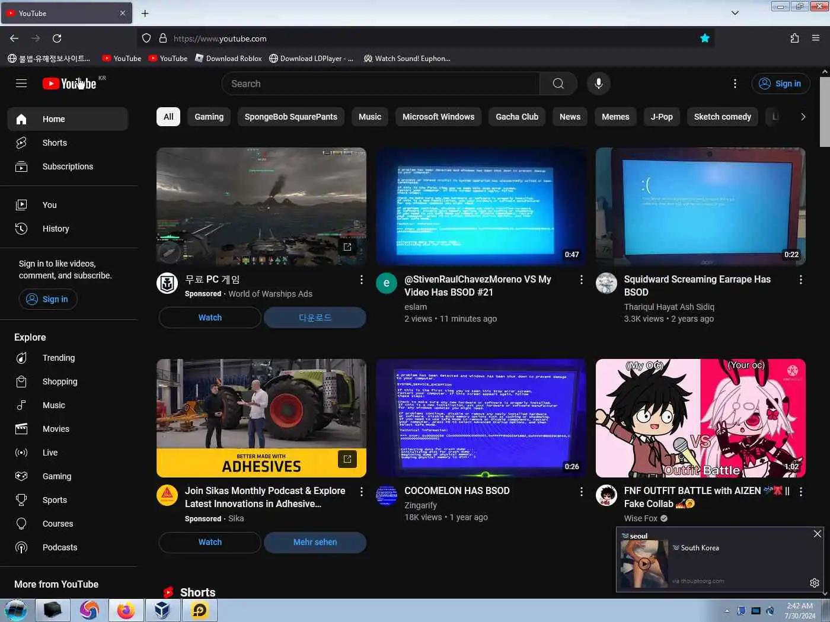Open Watch Sound! Euphonium bookmark
This screenshot has height=622, width=830.
[x=407, y=59]
